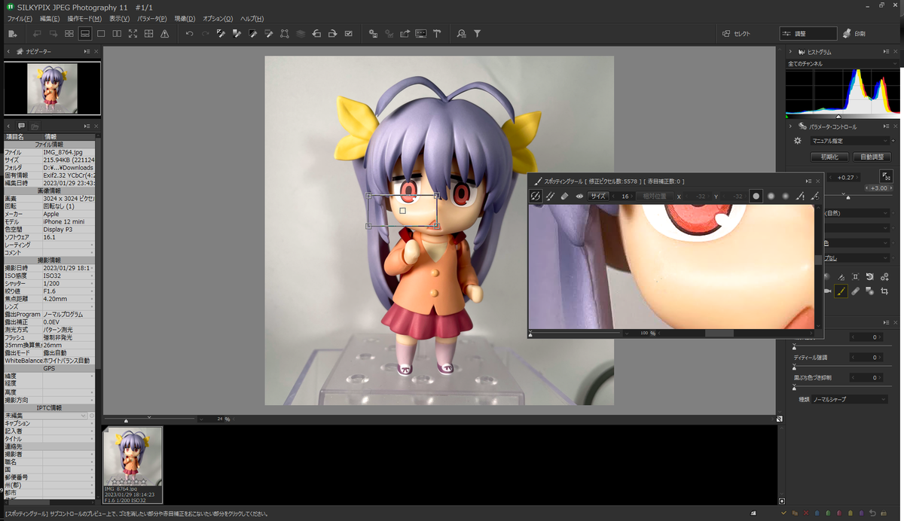This screenshot has height=521, width=904.
Task: Open the 表示(V) menu
Action: [119, 18]
